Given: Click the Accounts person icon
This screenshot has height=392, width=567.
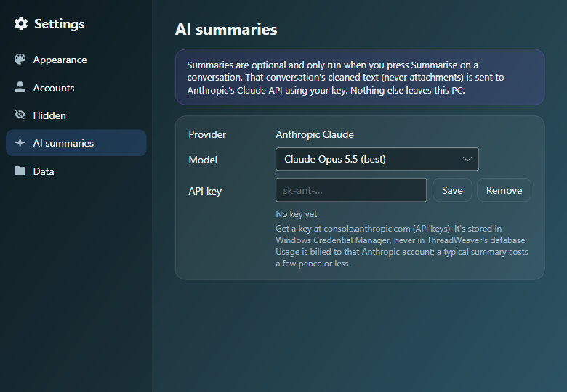Looking at the screenshot, I should pos(20,87).
